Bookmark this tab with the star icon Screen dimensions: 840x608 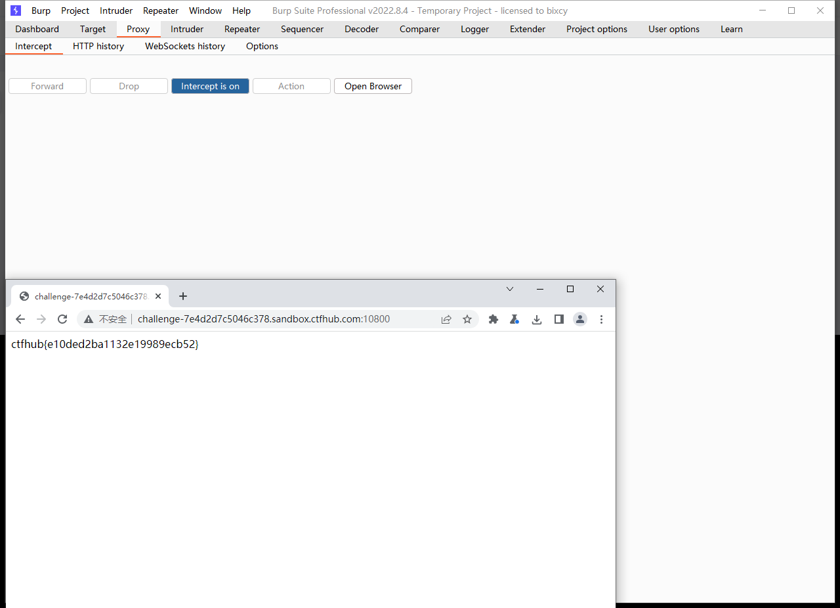point(467,319)
